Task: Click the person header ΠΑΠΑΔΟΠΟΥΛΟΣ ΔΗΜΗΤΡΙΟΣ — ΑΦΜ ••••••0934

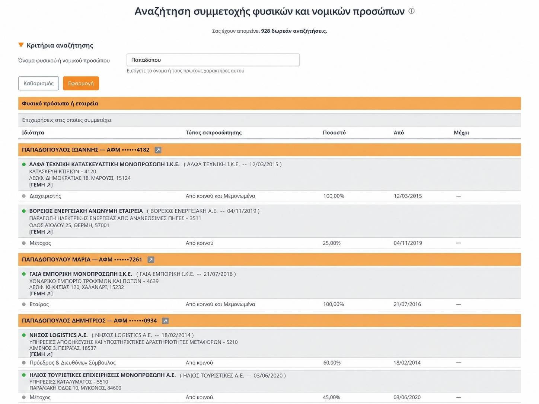Action: (x=89, y=321)
